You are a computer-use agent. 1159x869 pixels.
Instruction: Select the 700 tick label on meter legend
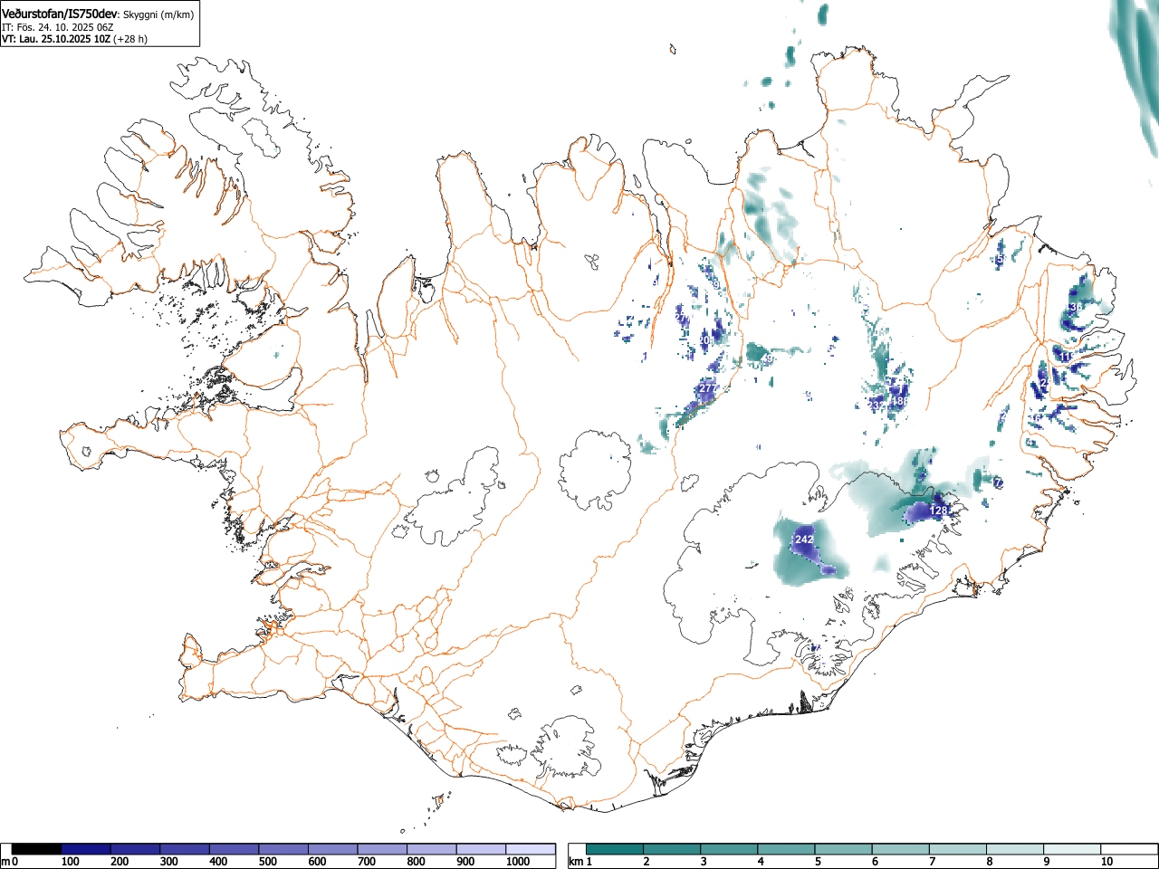(x=366, y=862)
